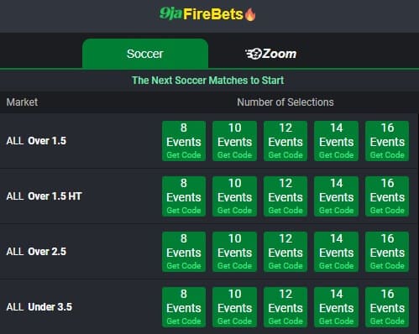Image resolution: width=419 pixels, height=334 pixels.
Task: Click the ALL Over 1.5 market label
Action: coord(36,141)
